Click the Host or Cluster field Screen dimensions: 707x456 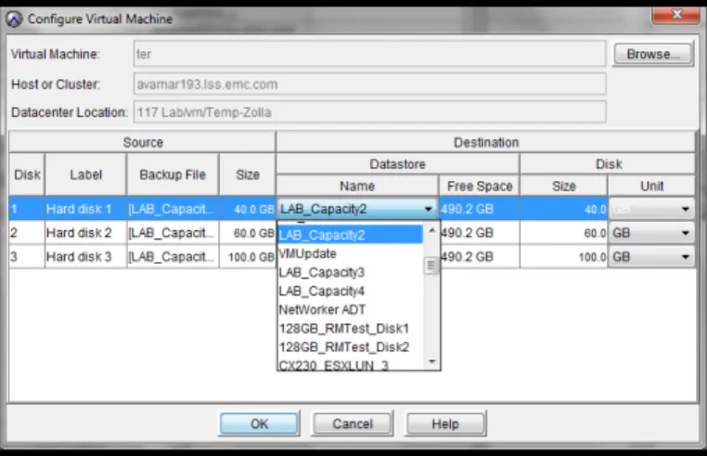[x=369, y=84]
